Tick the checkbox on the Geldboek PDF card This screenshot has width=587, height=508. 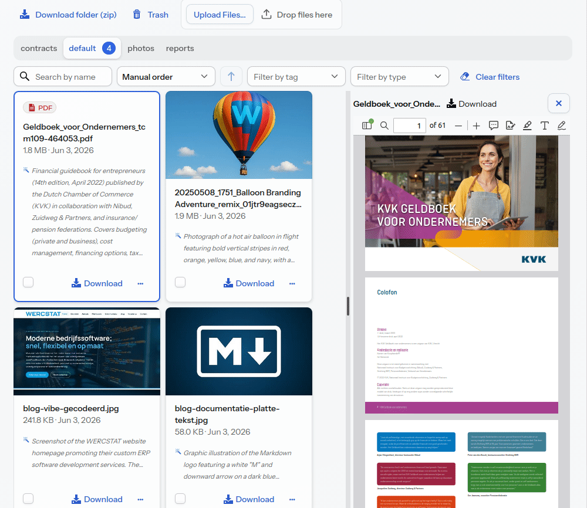(x=28, y=282)
